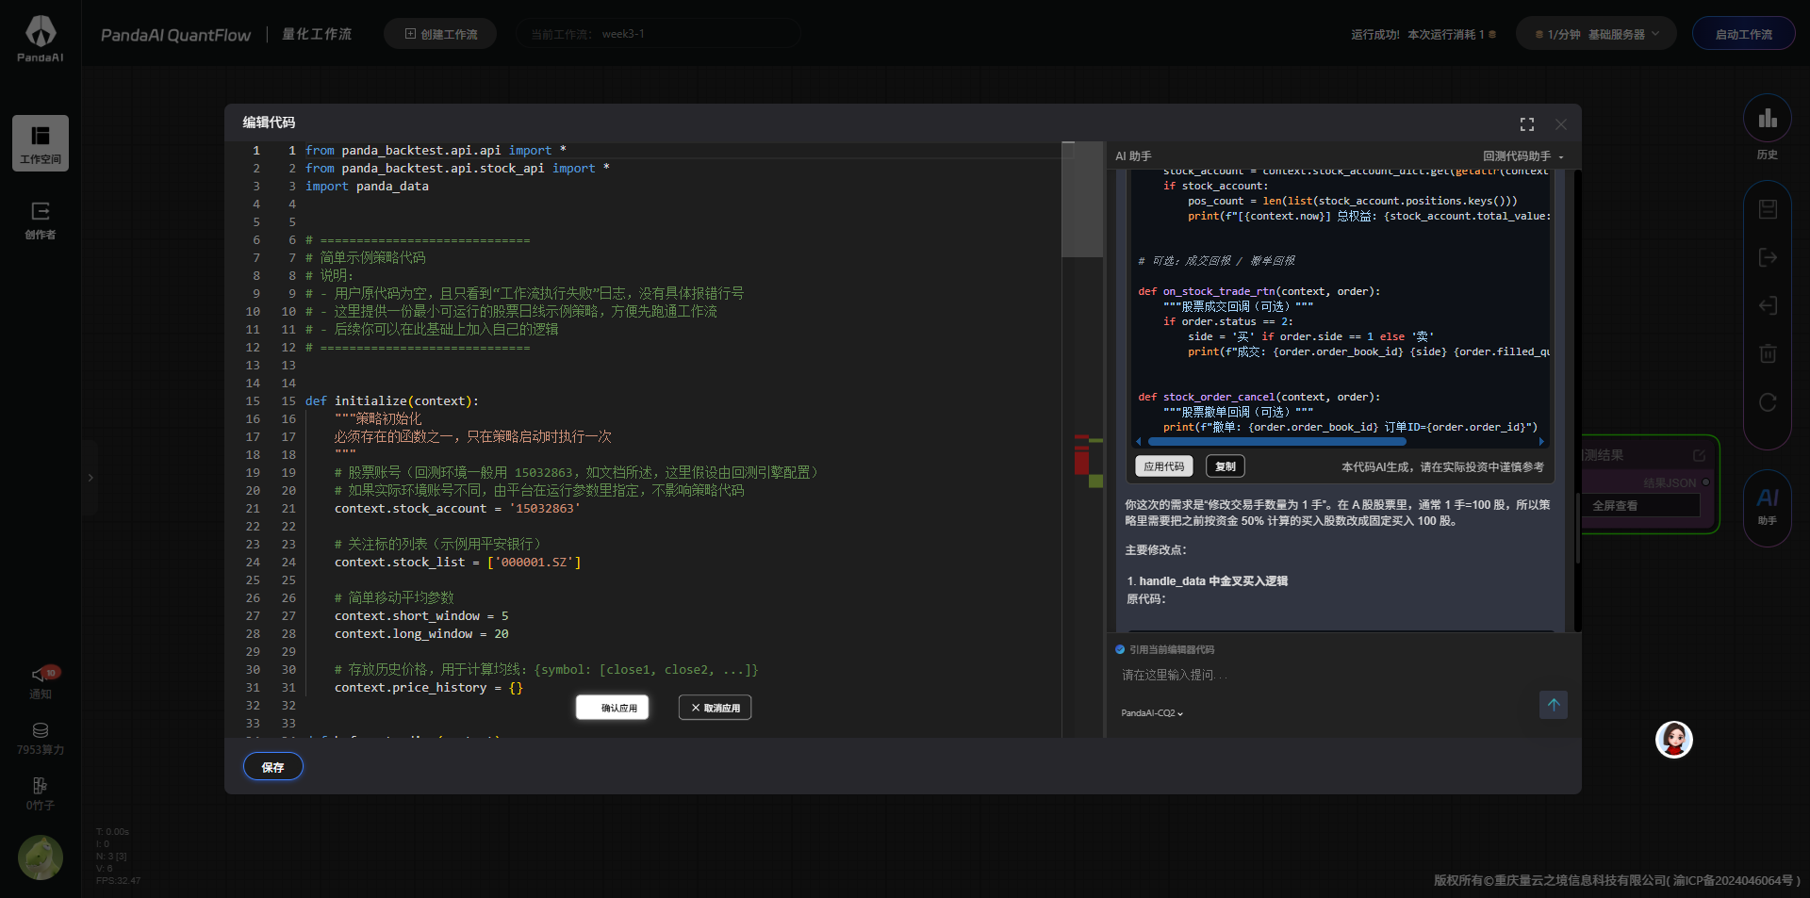The width and height of the screenshot is (1810, 898).
Task: Toggle 引用当前编辑器代码 checkbox
Action: click(x=1120, y=649)
